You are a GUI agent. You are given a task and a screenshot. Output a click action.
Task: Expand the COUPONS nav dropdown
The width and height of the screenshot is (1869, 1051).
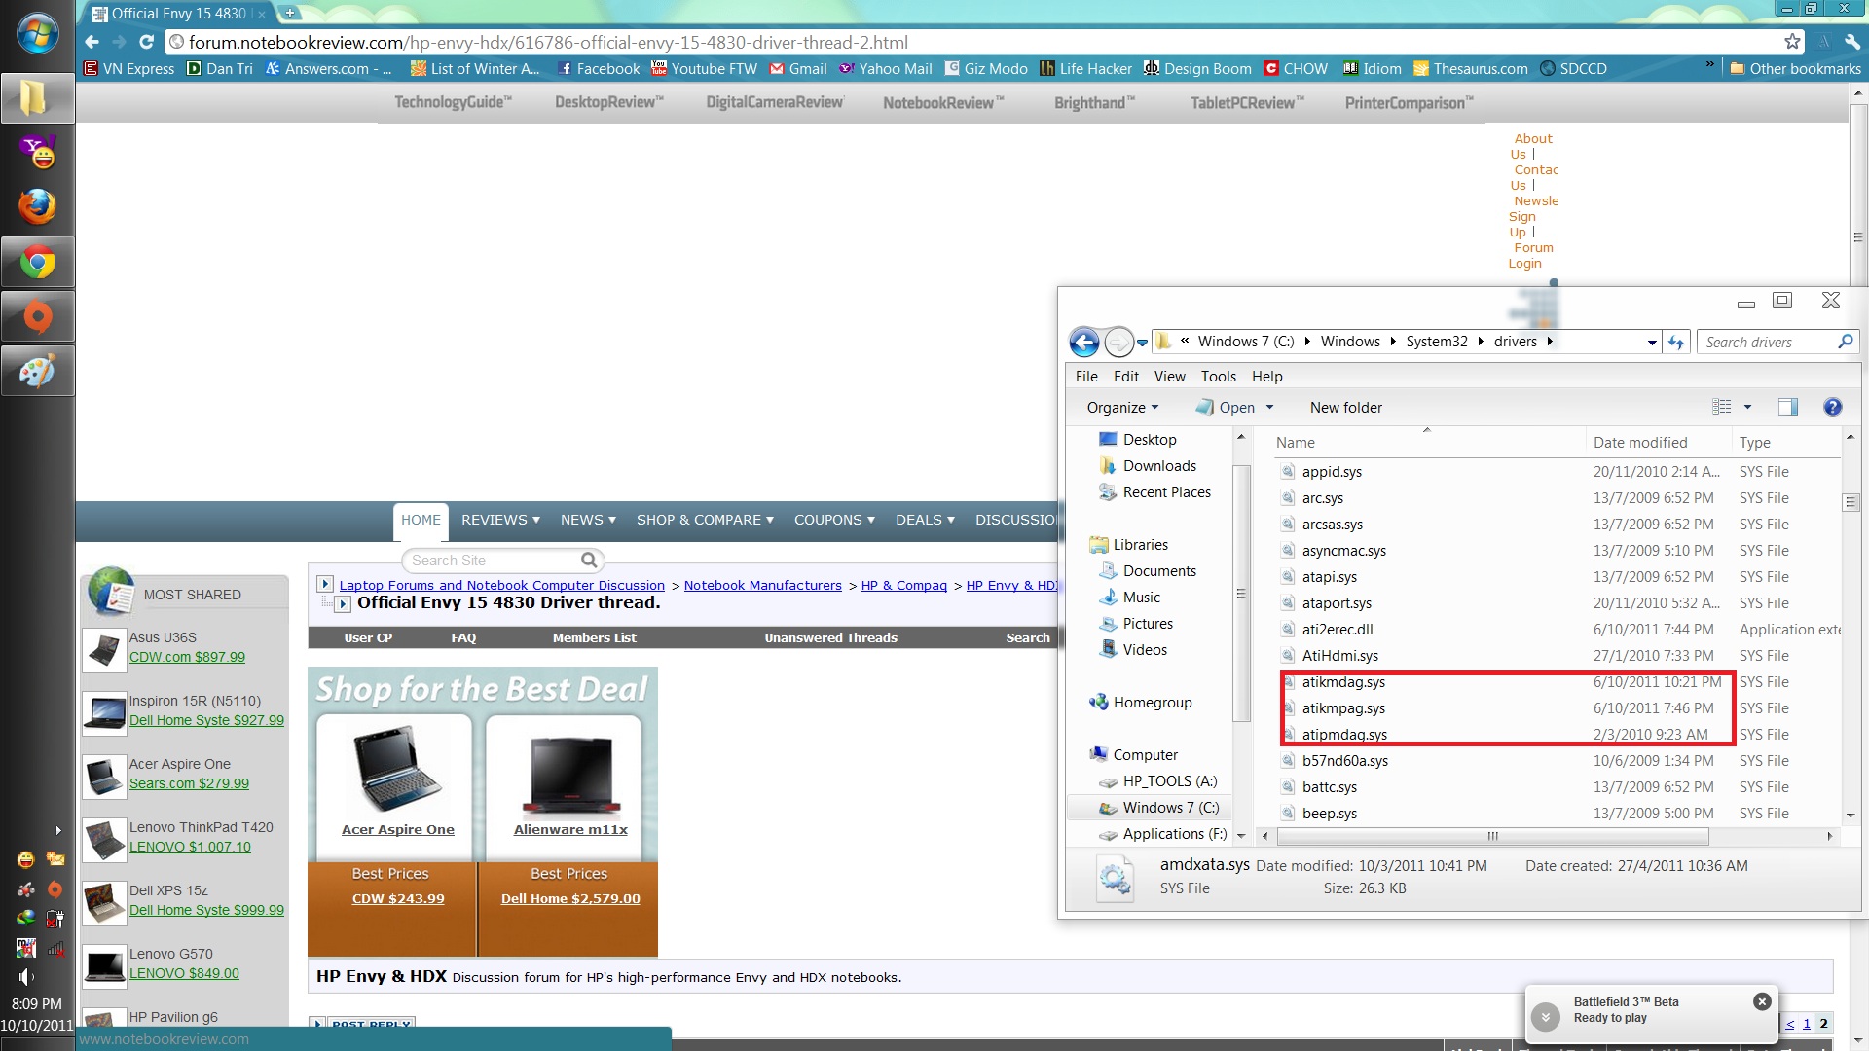pos(834,520)
